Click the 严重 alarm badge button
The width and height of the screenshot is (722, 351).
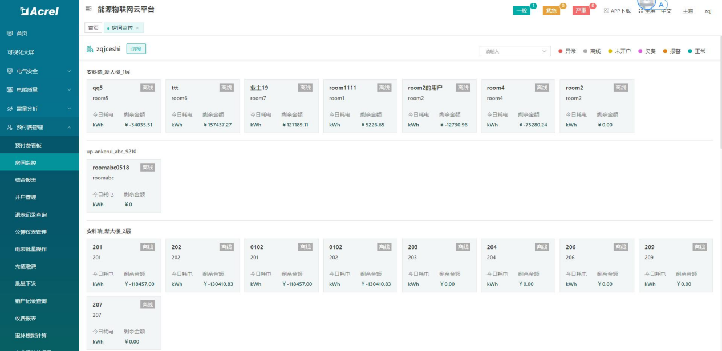coord(581,11)
